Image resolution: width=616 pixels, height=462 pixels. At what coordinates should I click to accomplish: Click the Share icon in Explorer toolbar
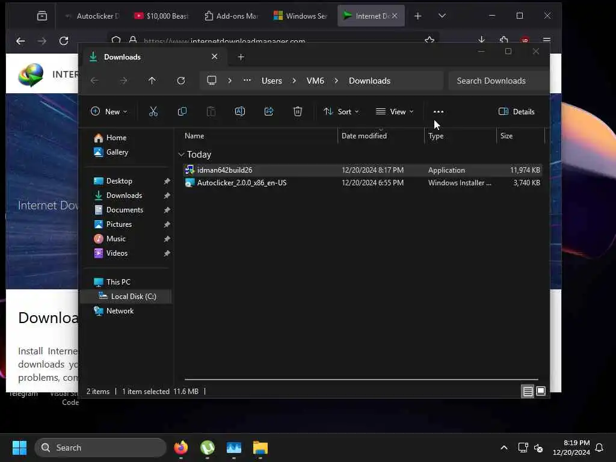click(x=269, y=111)
